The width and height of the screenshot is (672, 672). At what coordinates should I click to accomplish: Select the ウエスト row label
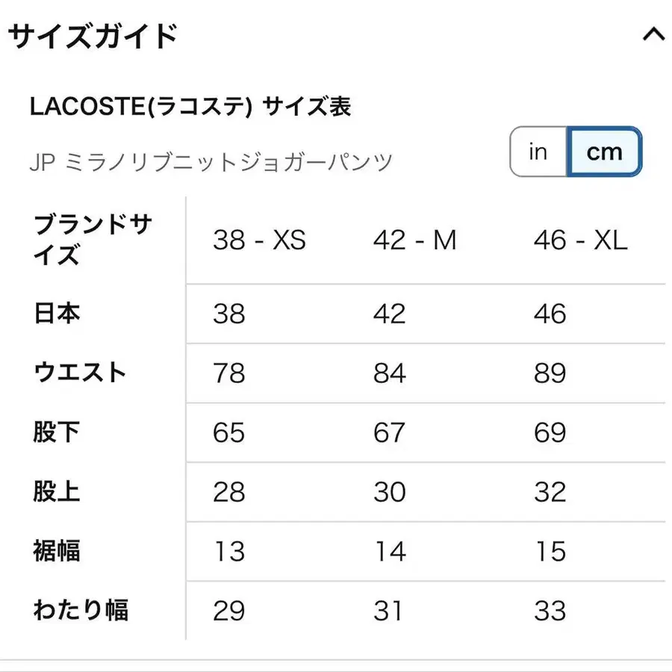pos(79,373)
